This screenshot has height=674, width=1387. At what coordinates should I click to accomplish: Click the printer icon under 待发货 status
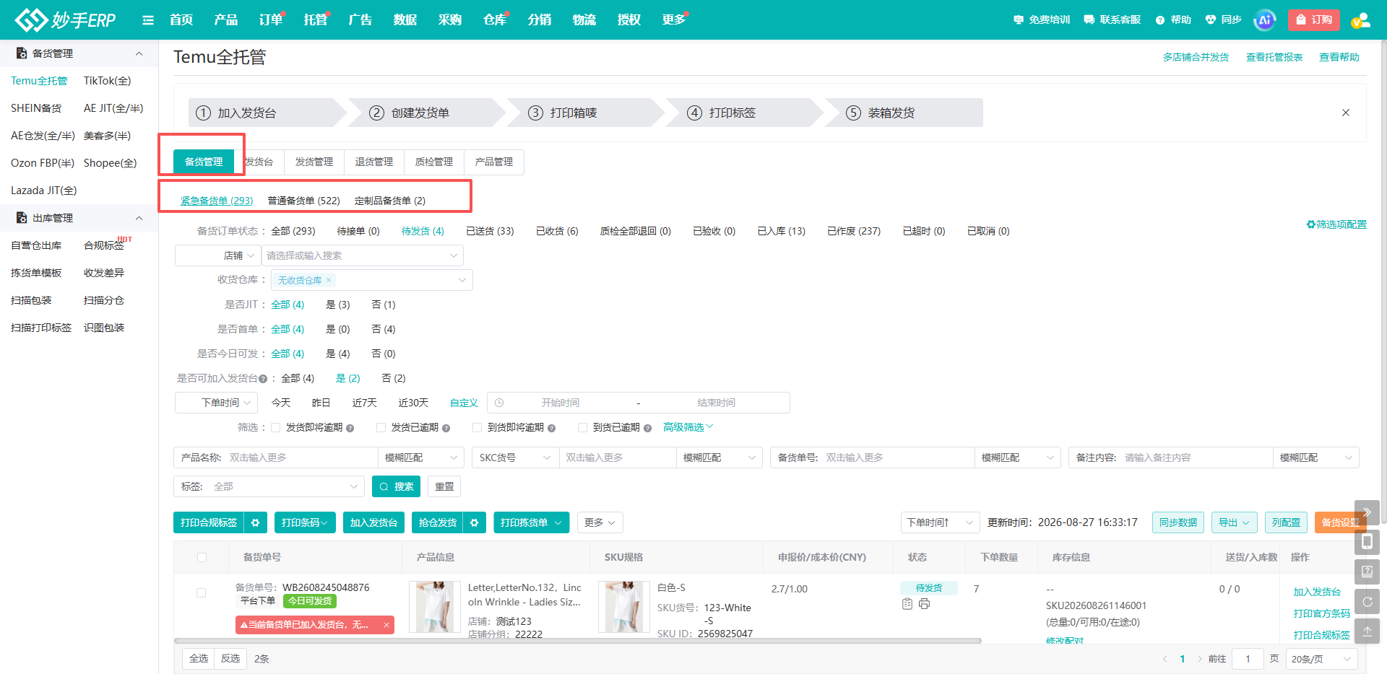pos(924,604)
